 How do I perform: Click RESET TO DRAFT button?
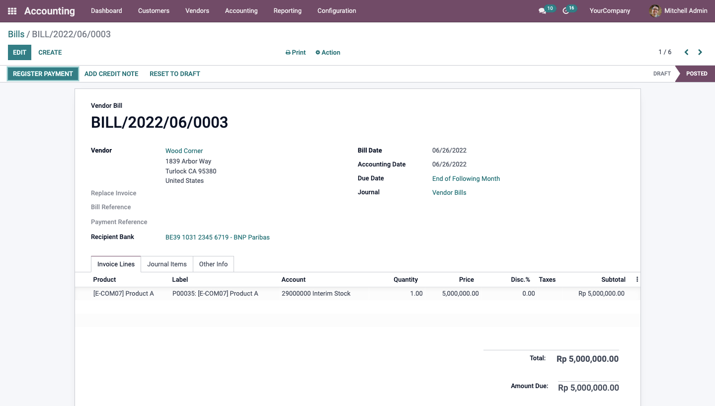click(x=175, y=74)
